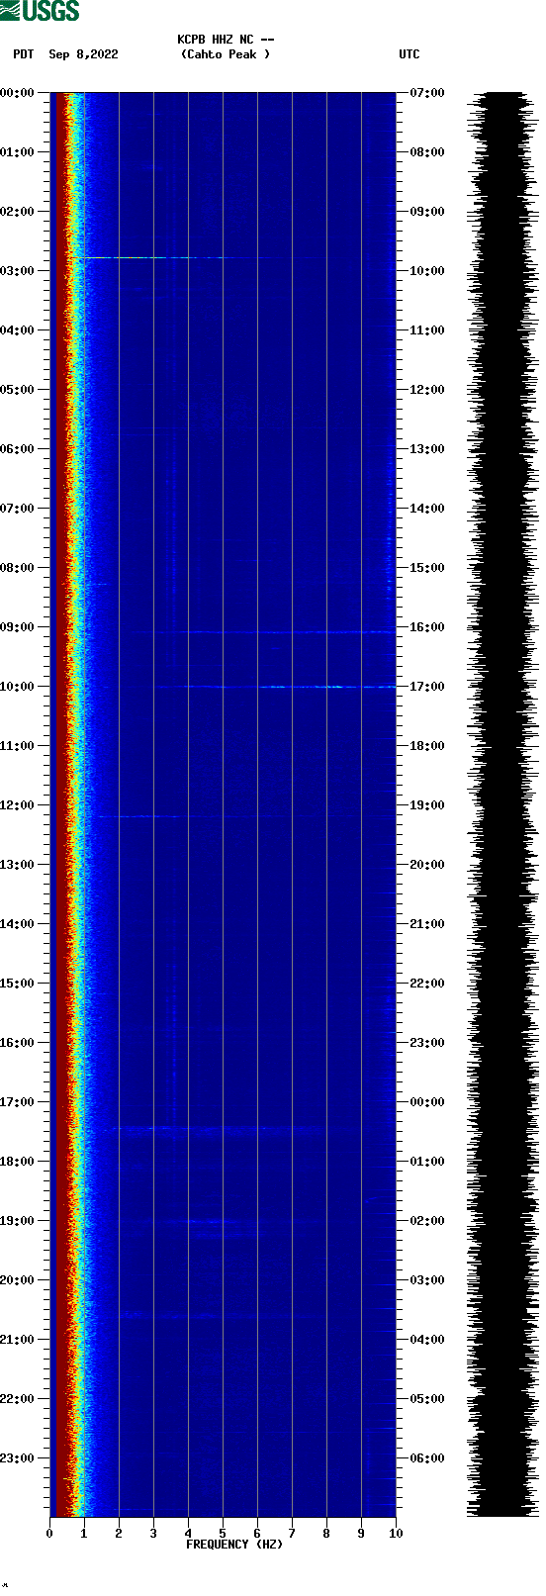Click the frequency axis tick label 0
The image size is (546, 1596).
click(49, 1534)
